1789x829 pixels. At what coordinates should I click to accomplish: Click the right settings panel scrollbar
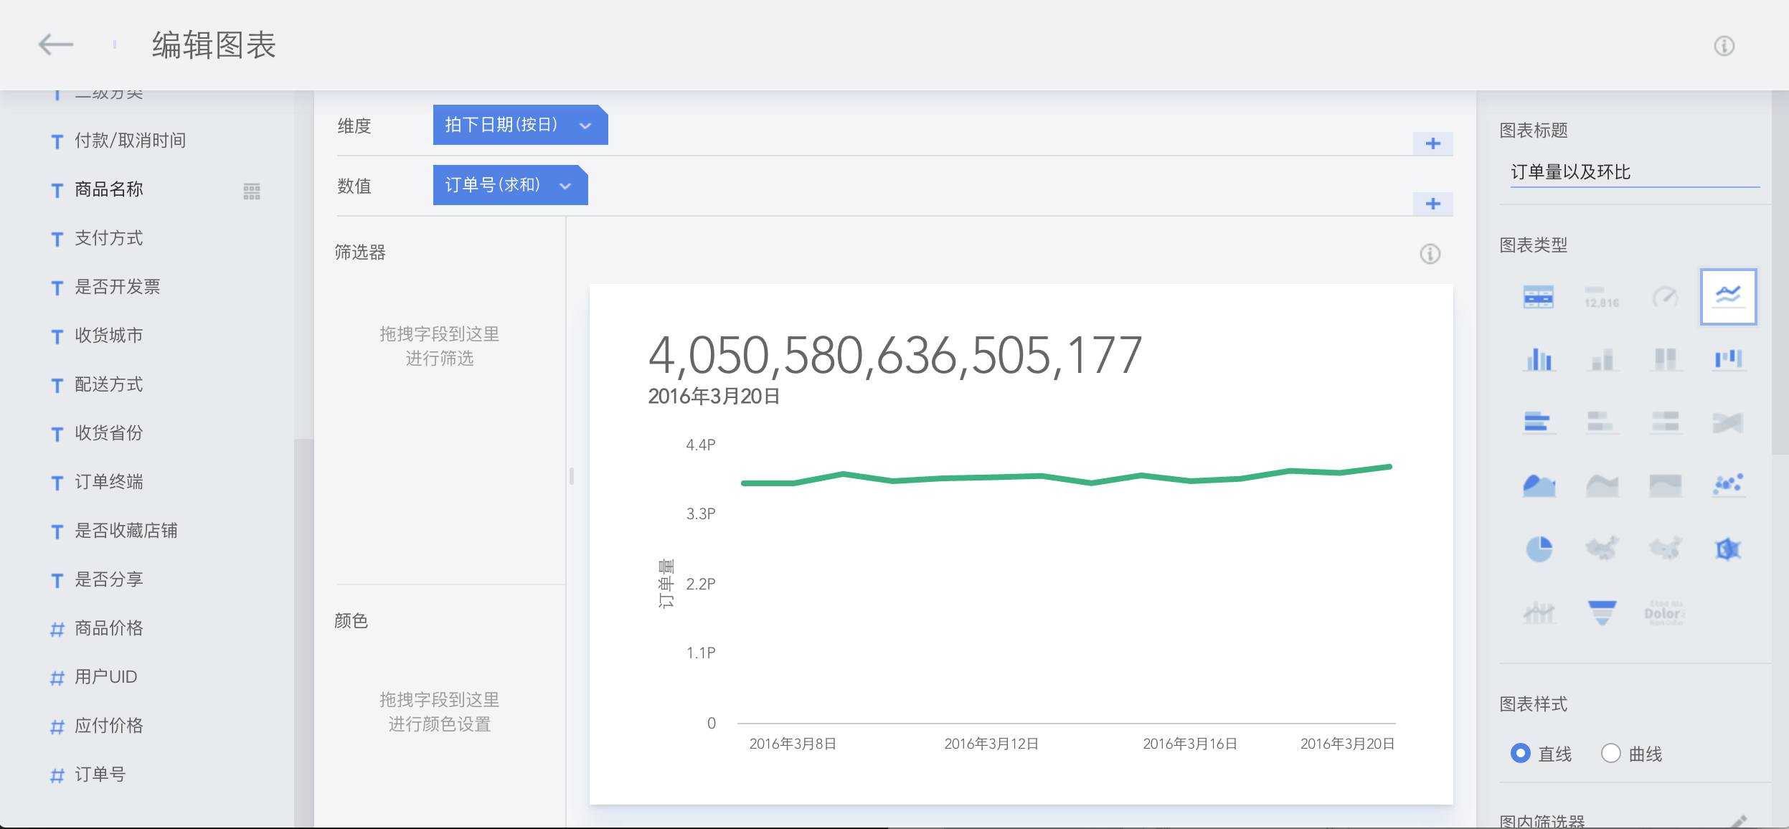coord(1780,273)
